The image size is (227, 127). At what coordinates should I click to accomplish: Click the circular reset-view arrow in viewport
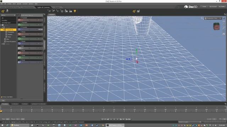tap(224, 34)
